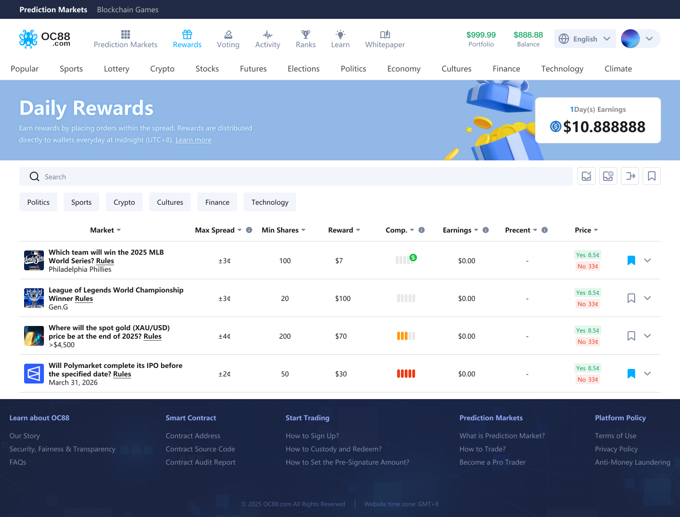Click the export arrow icon beside search

tap(630, 176)
